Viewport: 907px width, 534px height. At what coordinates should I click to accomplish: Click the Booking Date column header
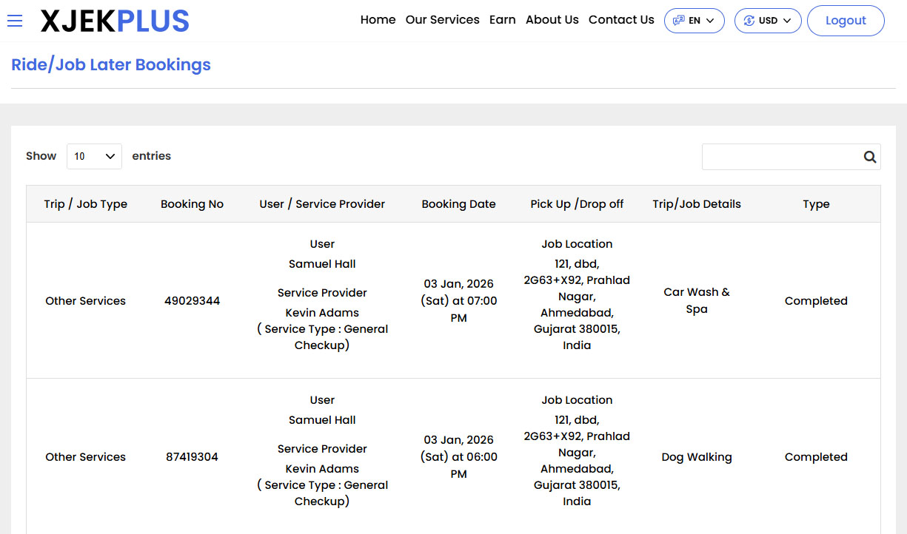458,203
